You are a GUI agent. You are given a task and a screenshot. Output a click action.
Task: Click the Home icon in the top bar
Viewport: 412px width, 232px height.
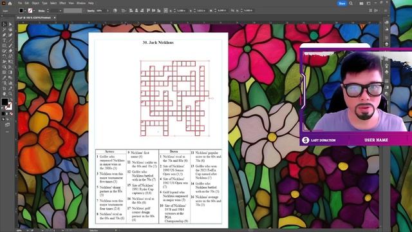click(10, 3)
